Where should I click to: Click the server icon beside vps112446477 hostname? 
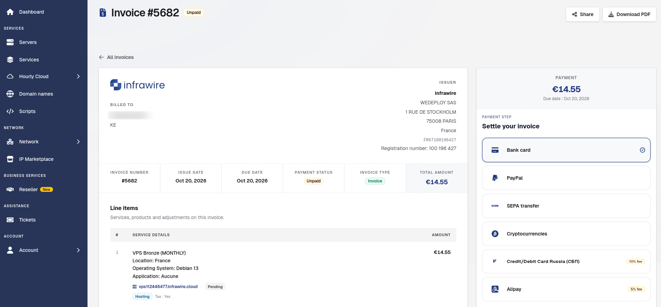click(135, 287)
